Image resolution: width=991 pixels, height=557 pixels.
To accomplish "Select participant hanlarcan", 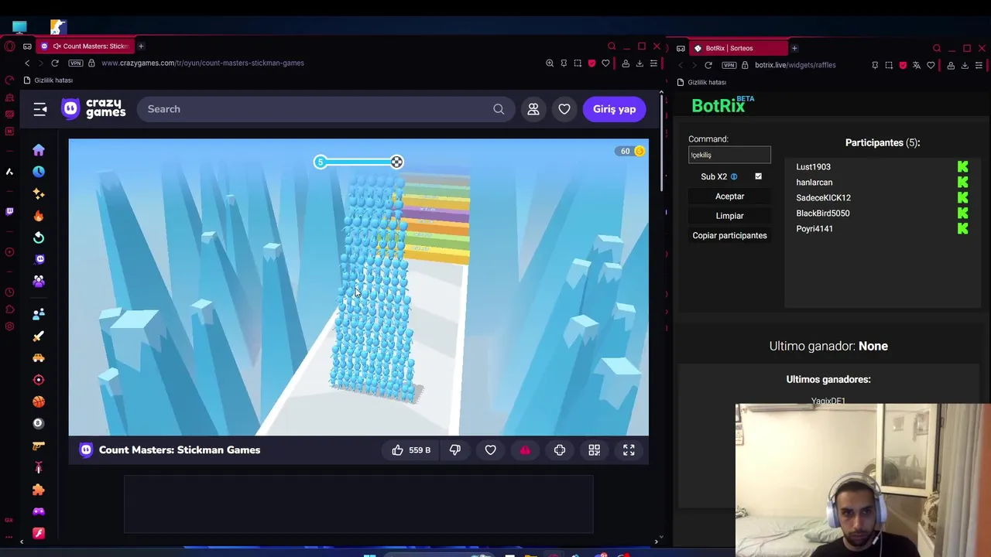I will click(814, 182).
